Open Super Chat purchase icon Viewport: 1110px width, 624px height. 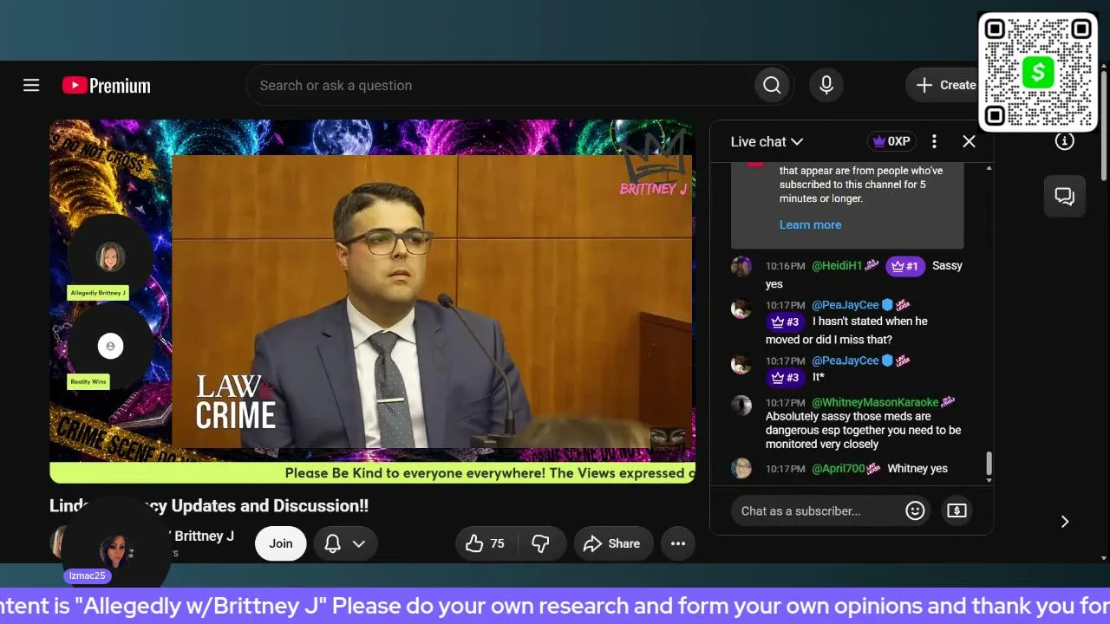(957, 510)
